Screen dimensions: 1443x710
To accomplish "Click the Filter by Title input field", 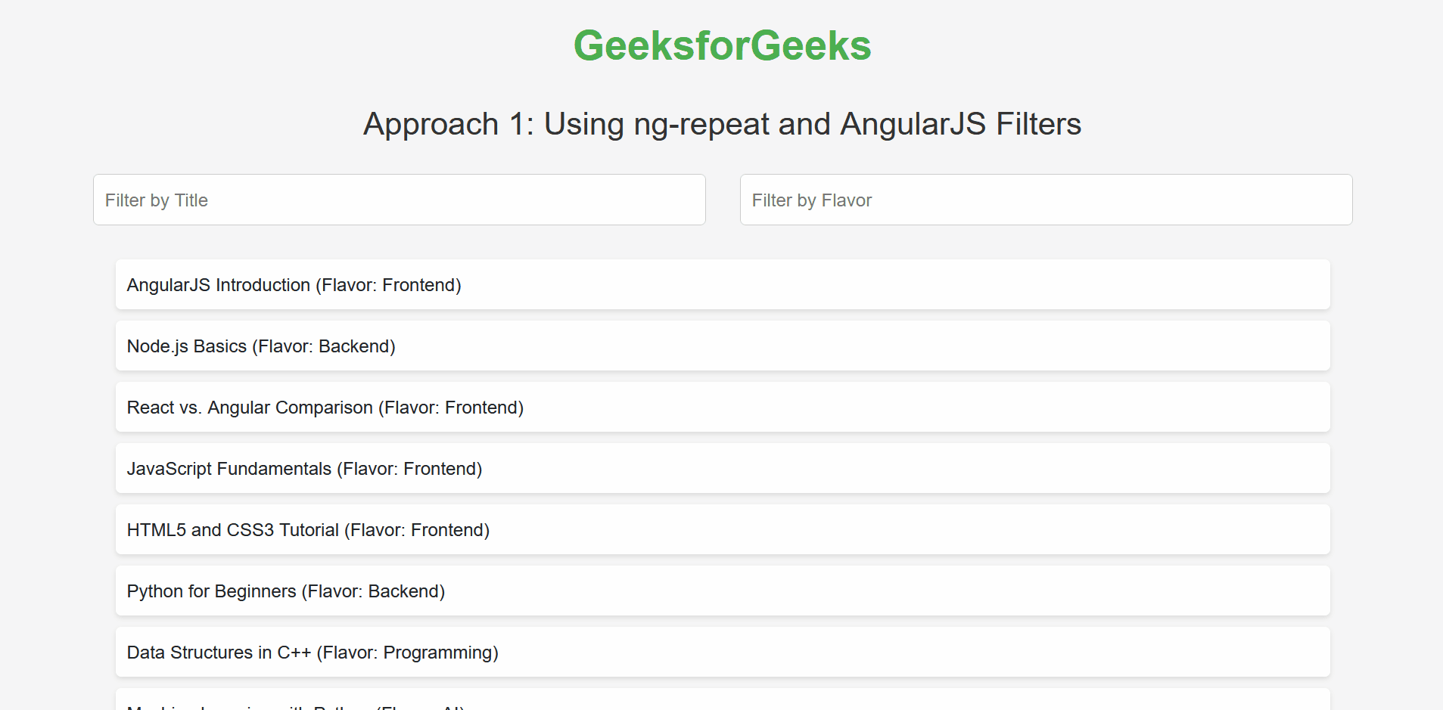I will pos(399,200).
